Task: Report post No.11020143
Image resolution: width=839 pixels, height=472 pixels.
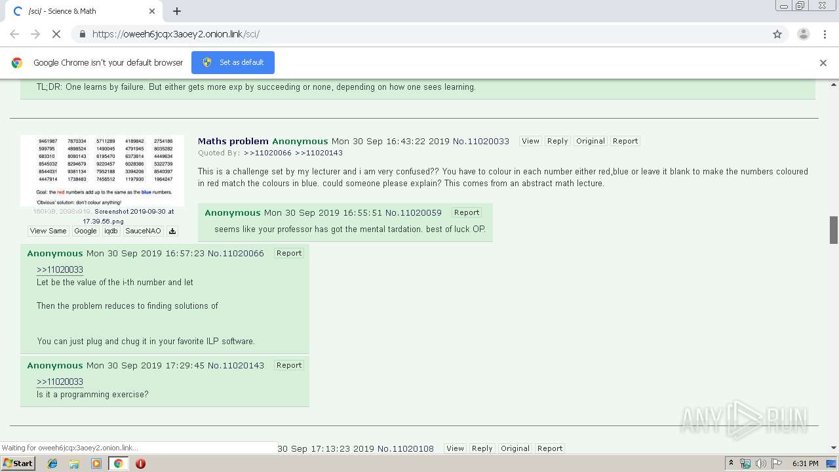Action: click(289, 365)
